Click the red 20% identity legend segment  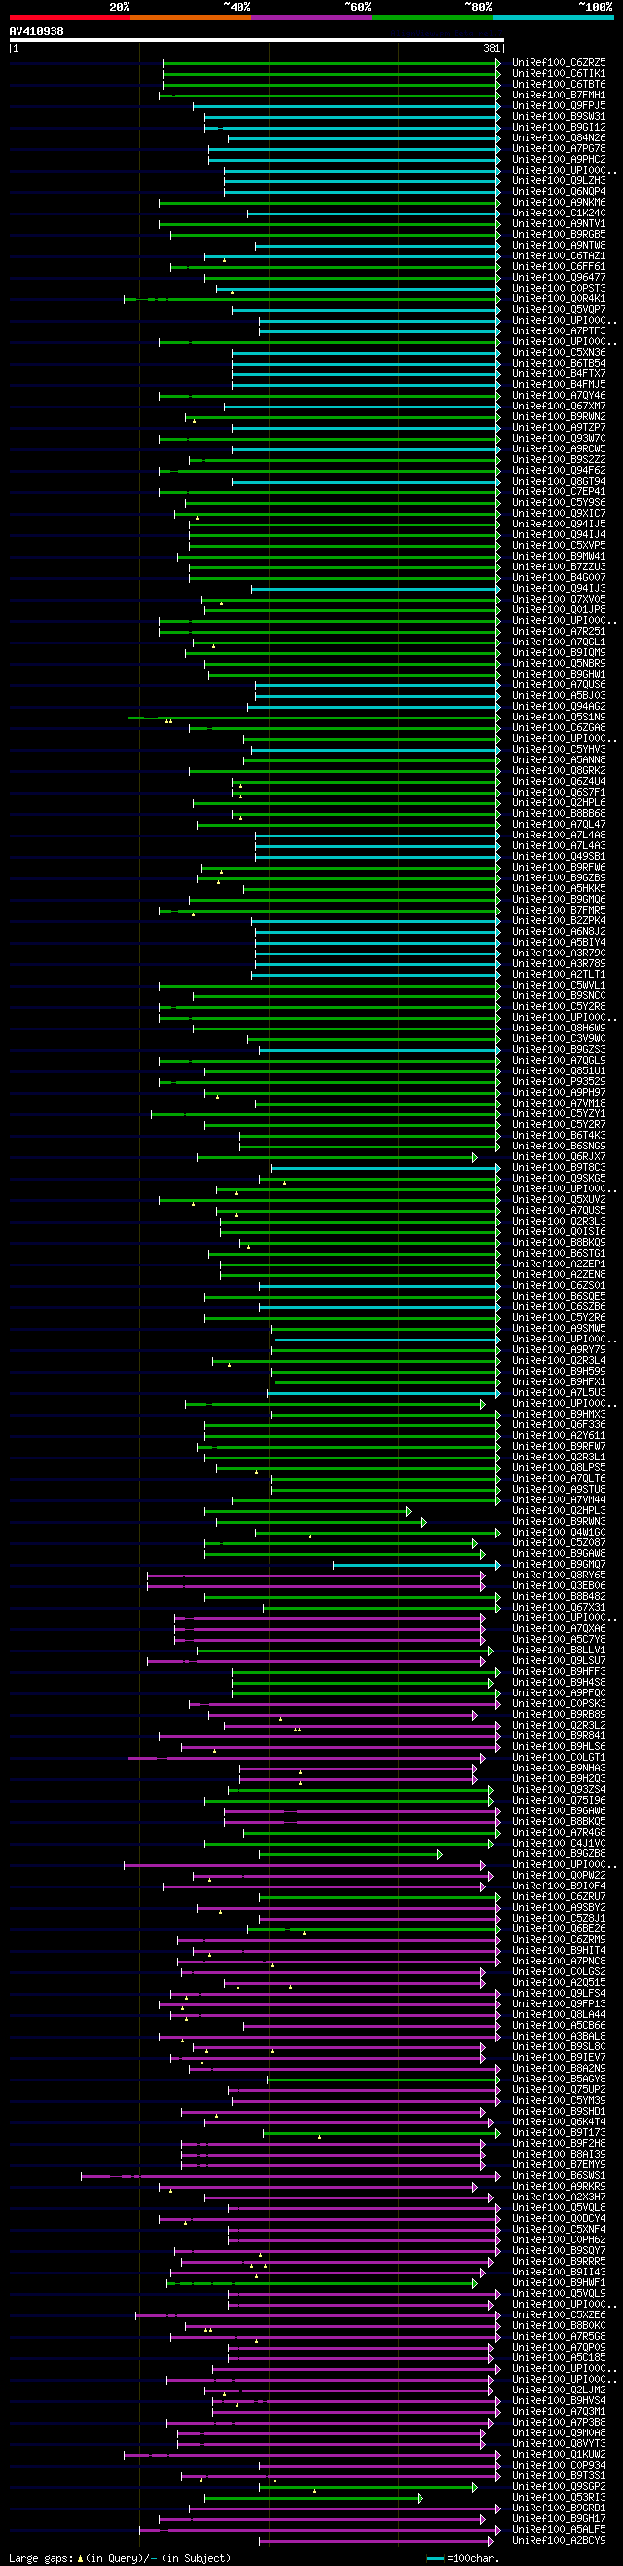(70, 18)
